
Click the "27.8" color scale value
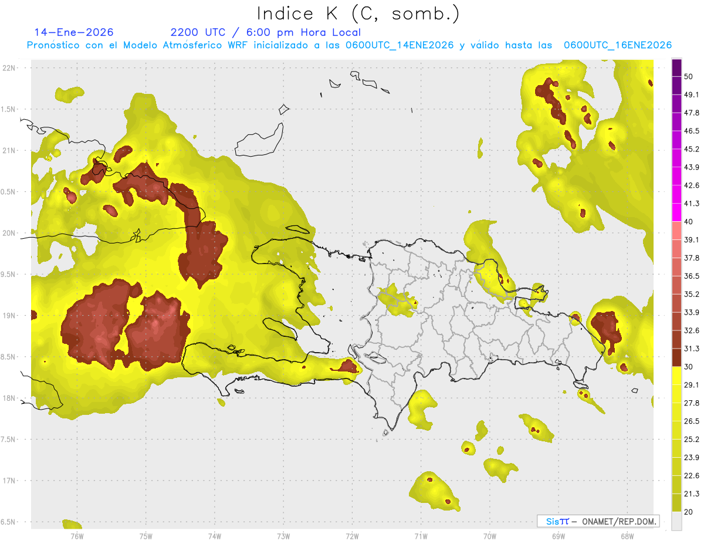point(692,403)
